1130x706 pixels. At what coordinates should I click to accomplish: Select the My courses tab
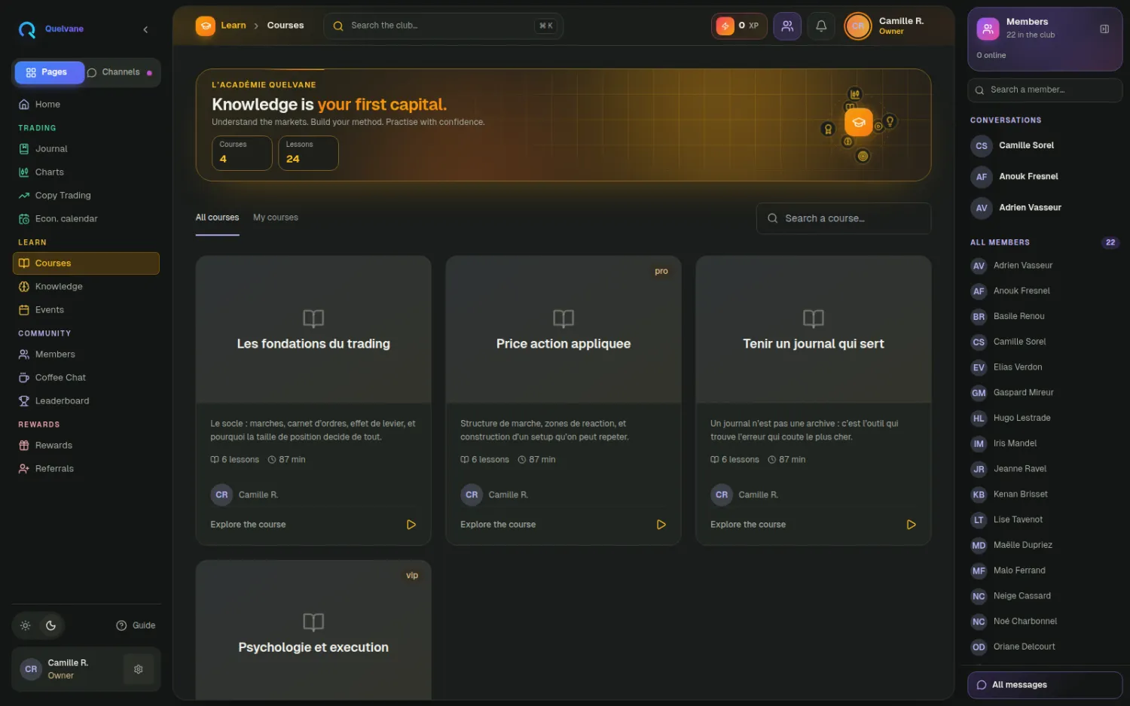276,218
